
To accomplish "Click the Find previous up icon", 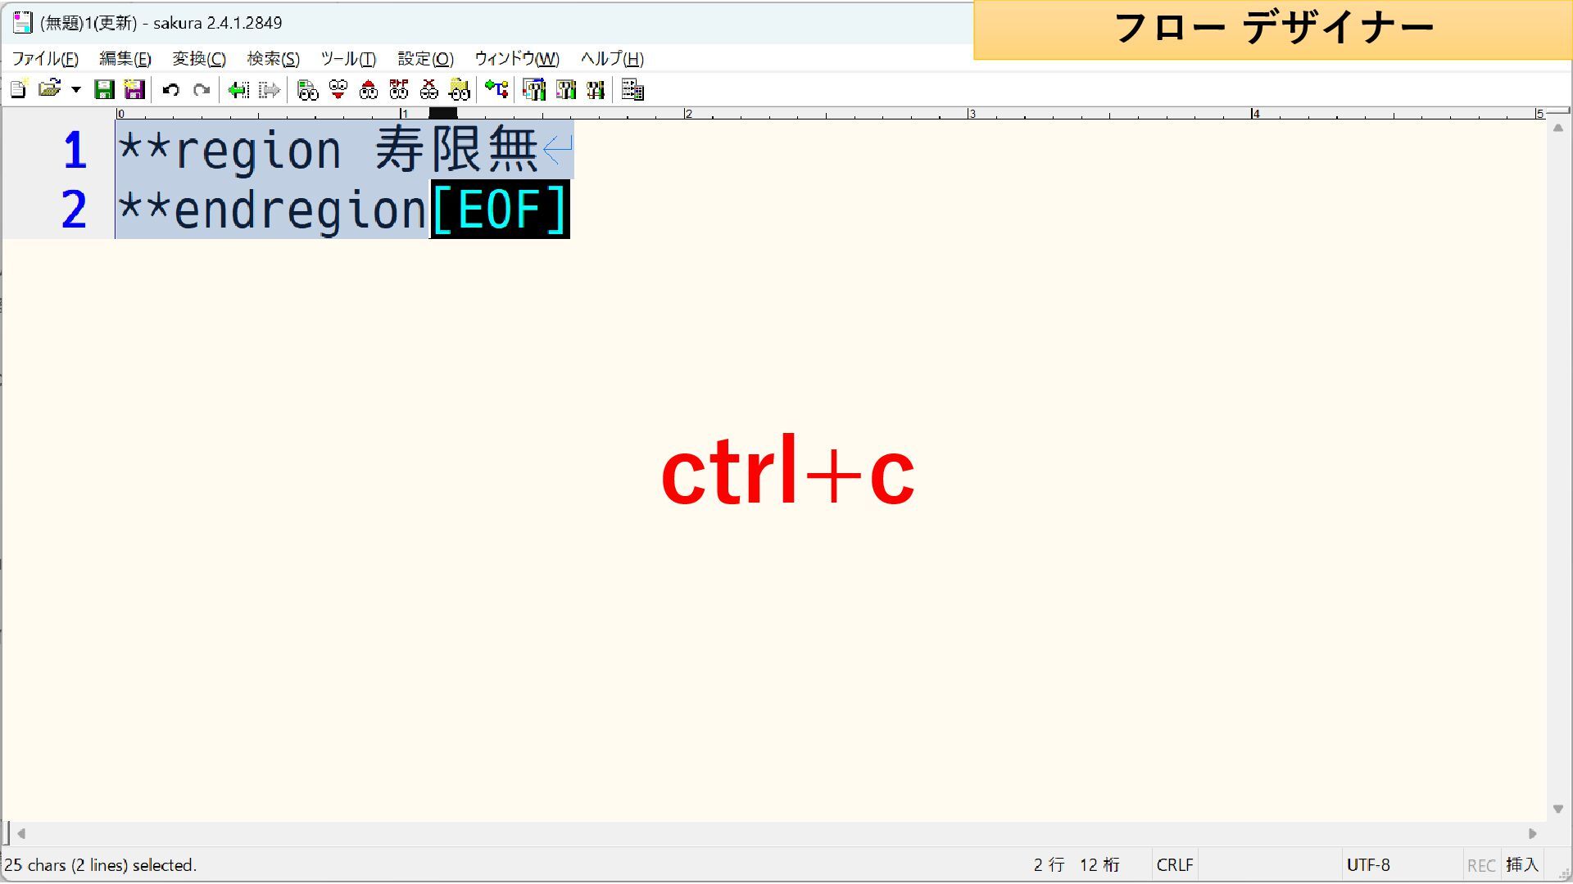I will (x=369, y=89).
